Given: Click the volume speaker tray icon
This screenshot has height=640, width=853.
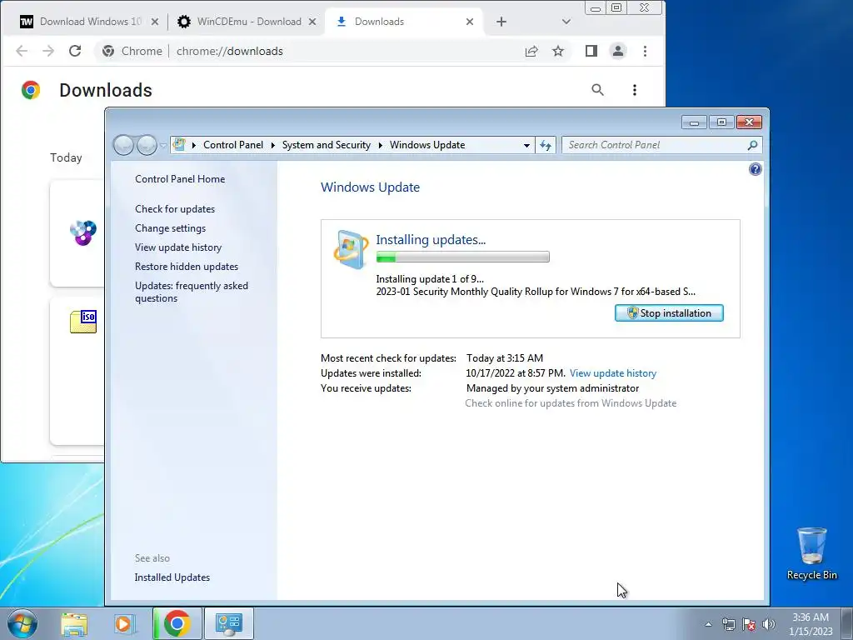Looking at the screenshot, I should 769,624.
